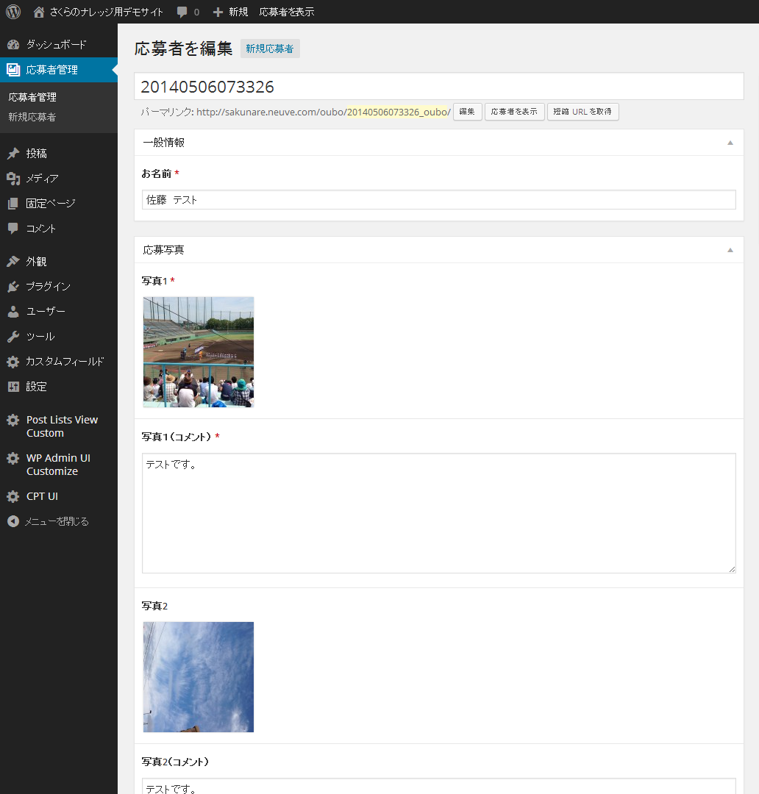Collapse the 一般情報 panel arrow
The width and height of the screenshot is (759, 794).
[x=730, y=143]
